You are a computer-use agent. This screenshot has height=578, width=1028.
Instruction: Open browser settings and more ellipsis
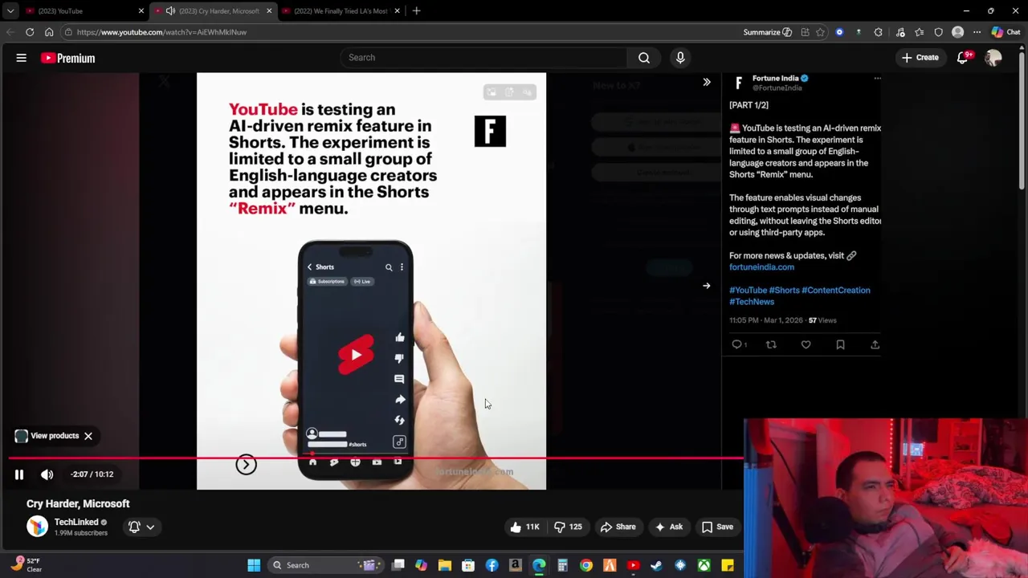977,32
